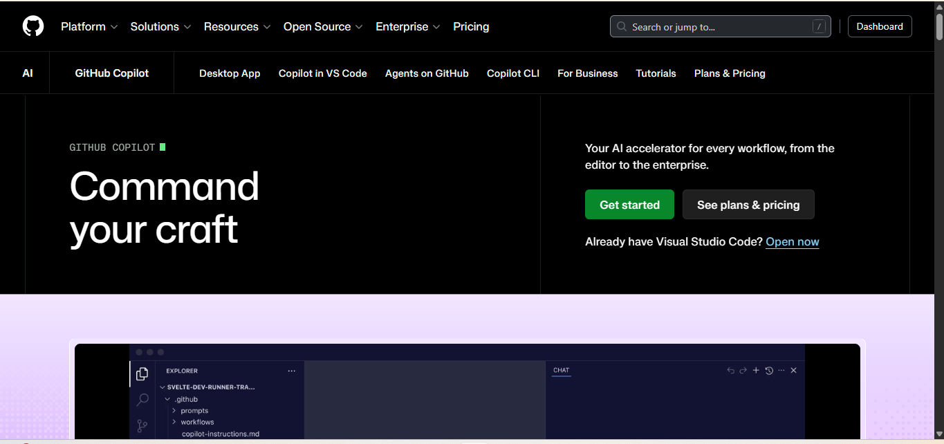Open the Tutorials page

(656, 73)
